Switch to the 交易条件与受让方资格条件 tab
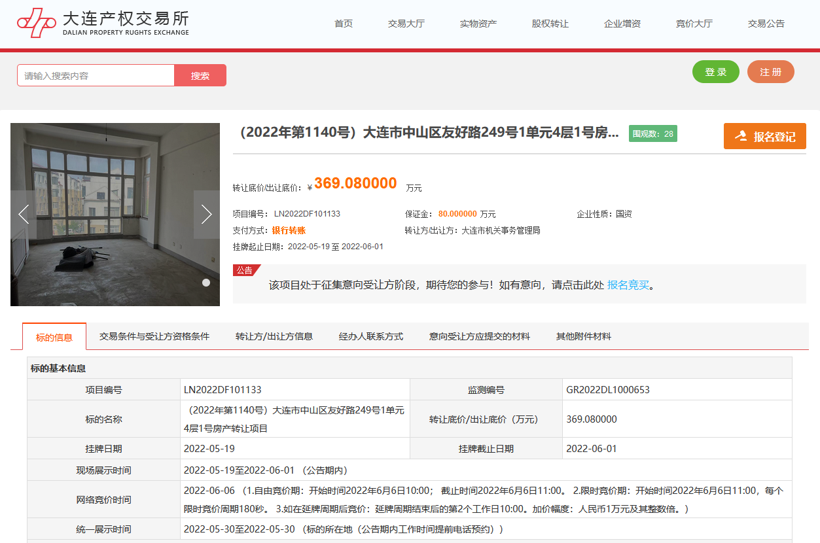Screen dimensions: 820x543 [154, 336]
